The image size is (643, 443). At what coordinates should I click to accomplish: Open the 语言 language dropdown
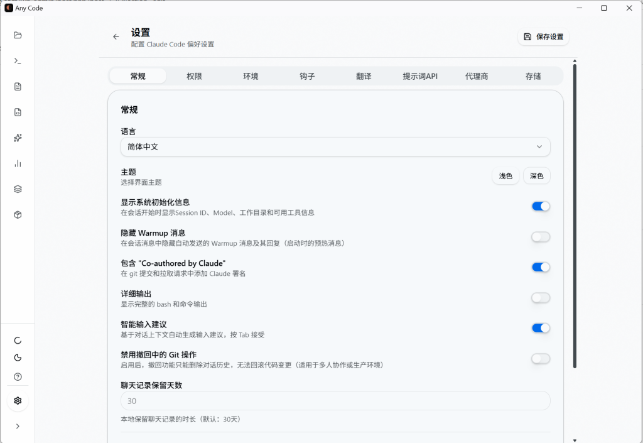(x=335, y=146)
